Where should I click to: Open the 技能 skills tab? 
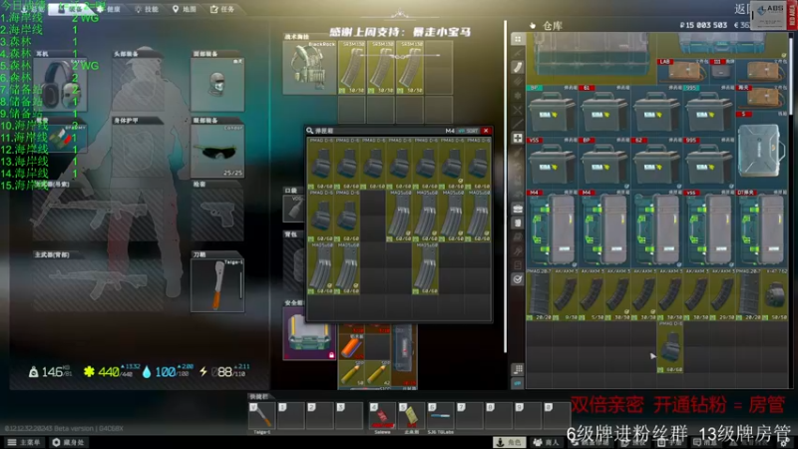pos(147,9)
